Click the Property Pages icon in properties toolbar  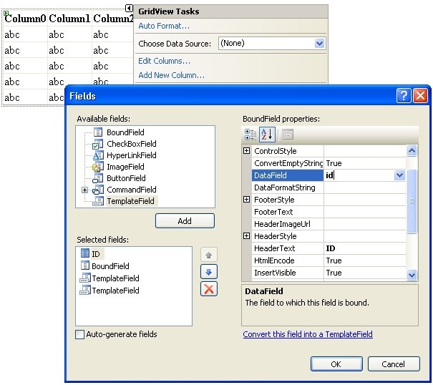[288, 135]
